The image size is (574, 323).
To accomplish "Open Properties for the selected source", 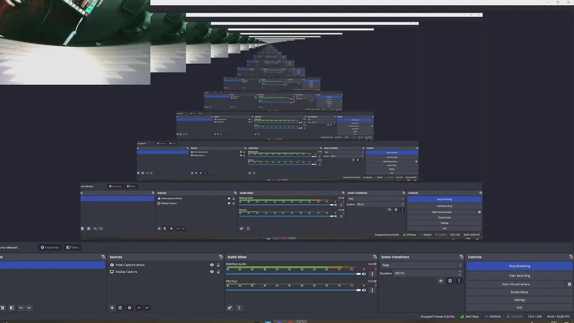I will [50, 247].
